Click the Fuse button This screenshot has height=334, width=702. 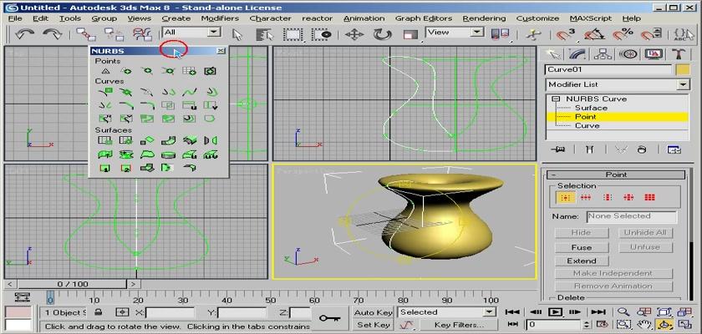[582, 247]
